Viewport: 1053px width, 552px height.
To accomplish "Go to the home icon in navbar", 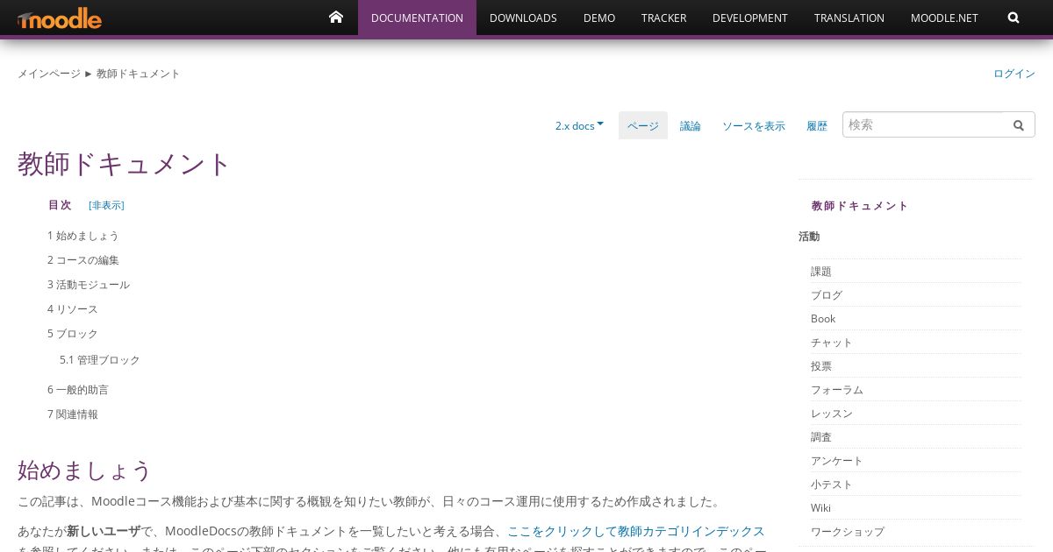I will (x=336, y=18).
